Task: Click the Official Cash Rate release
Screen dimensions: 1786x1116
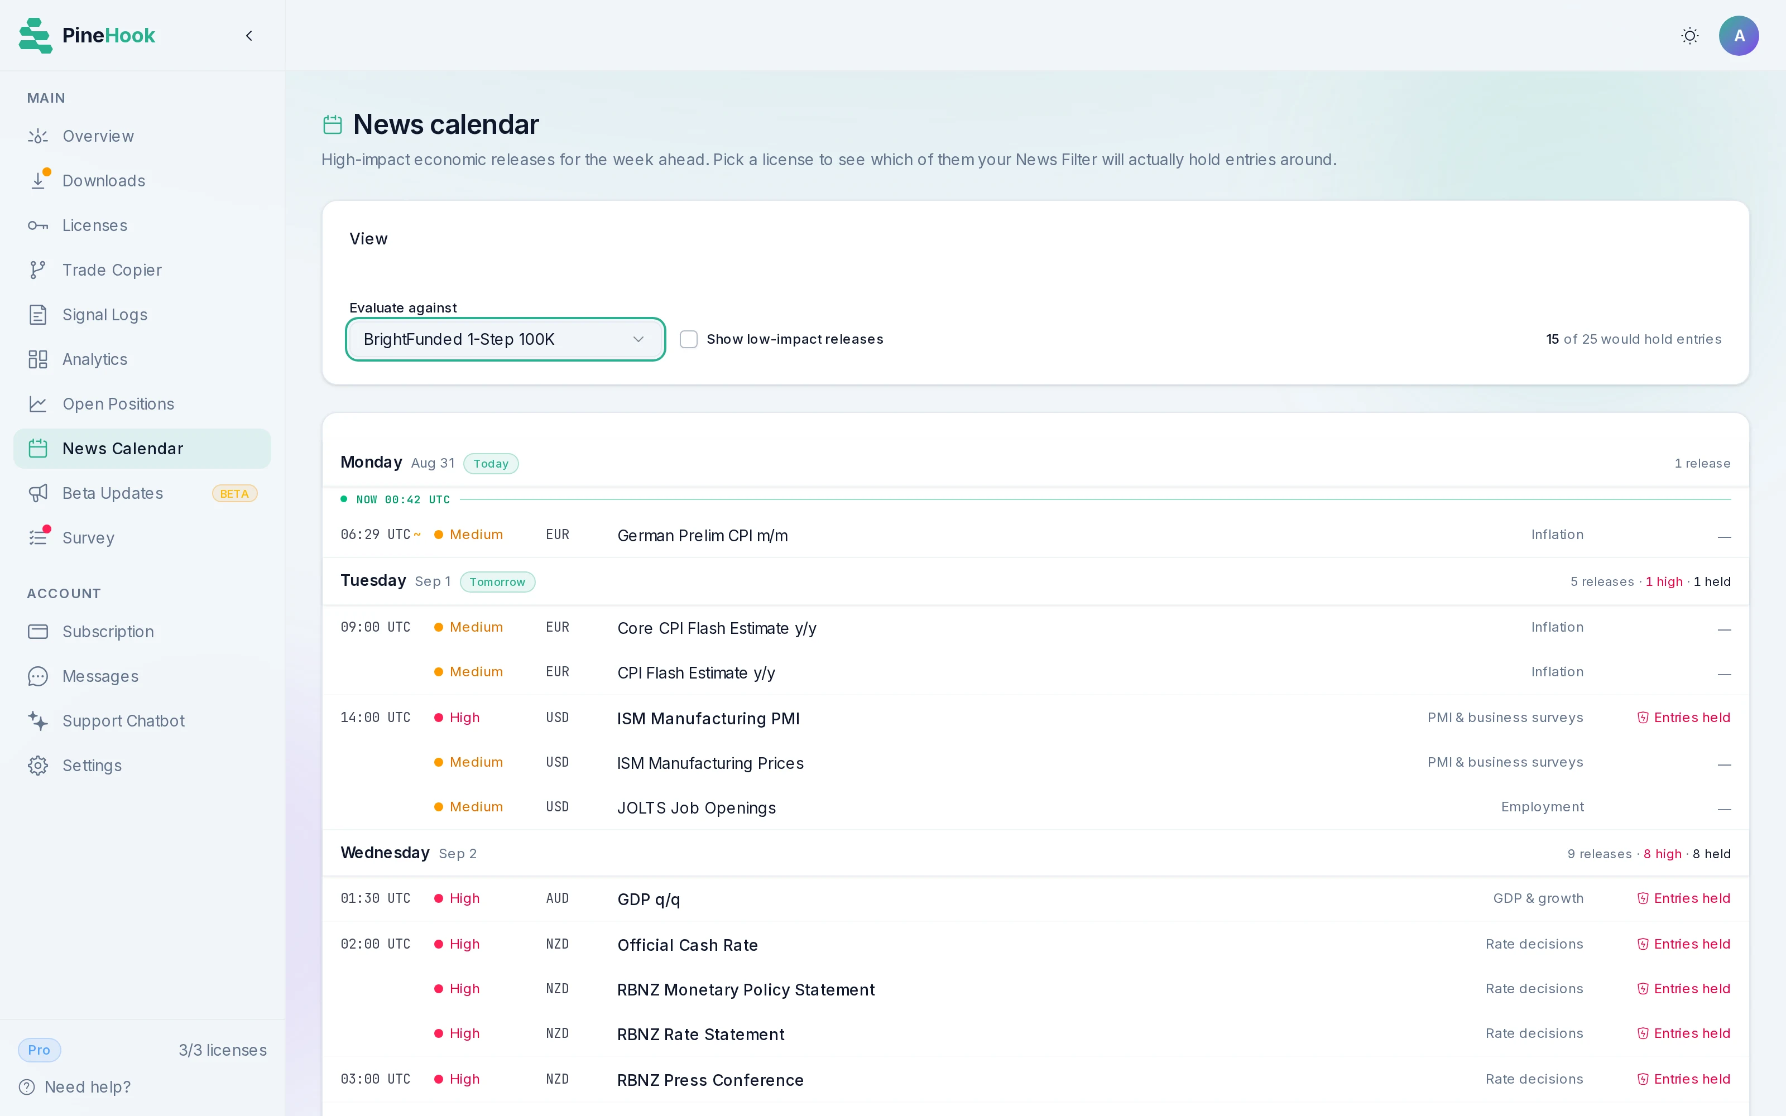Action: pyautogui.click(x=1035, y=944)
